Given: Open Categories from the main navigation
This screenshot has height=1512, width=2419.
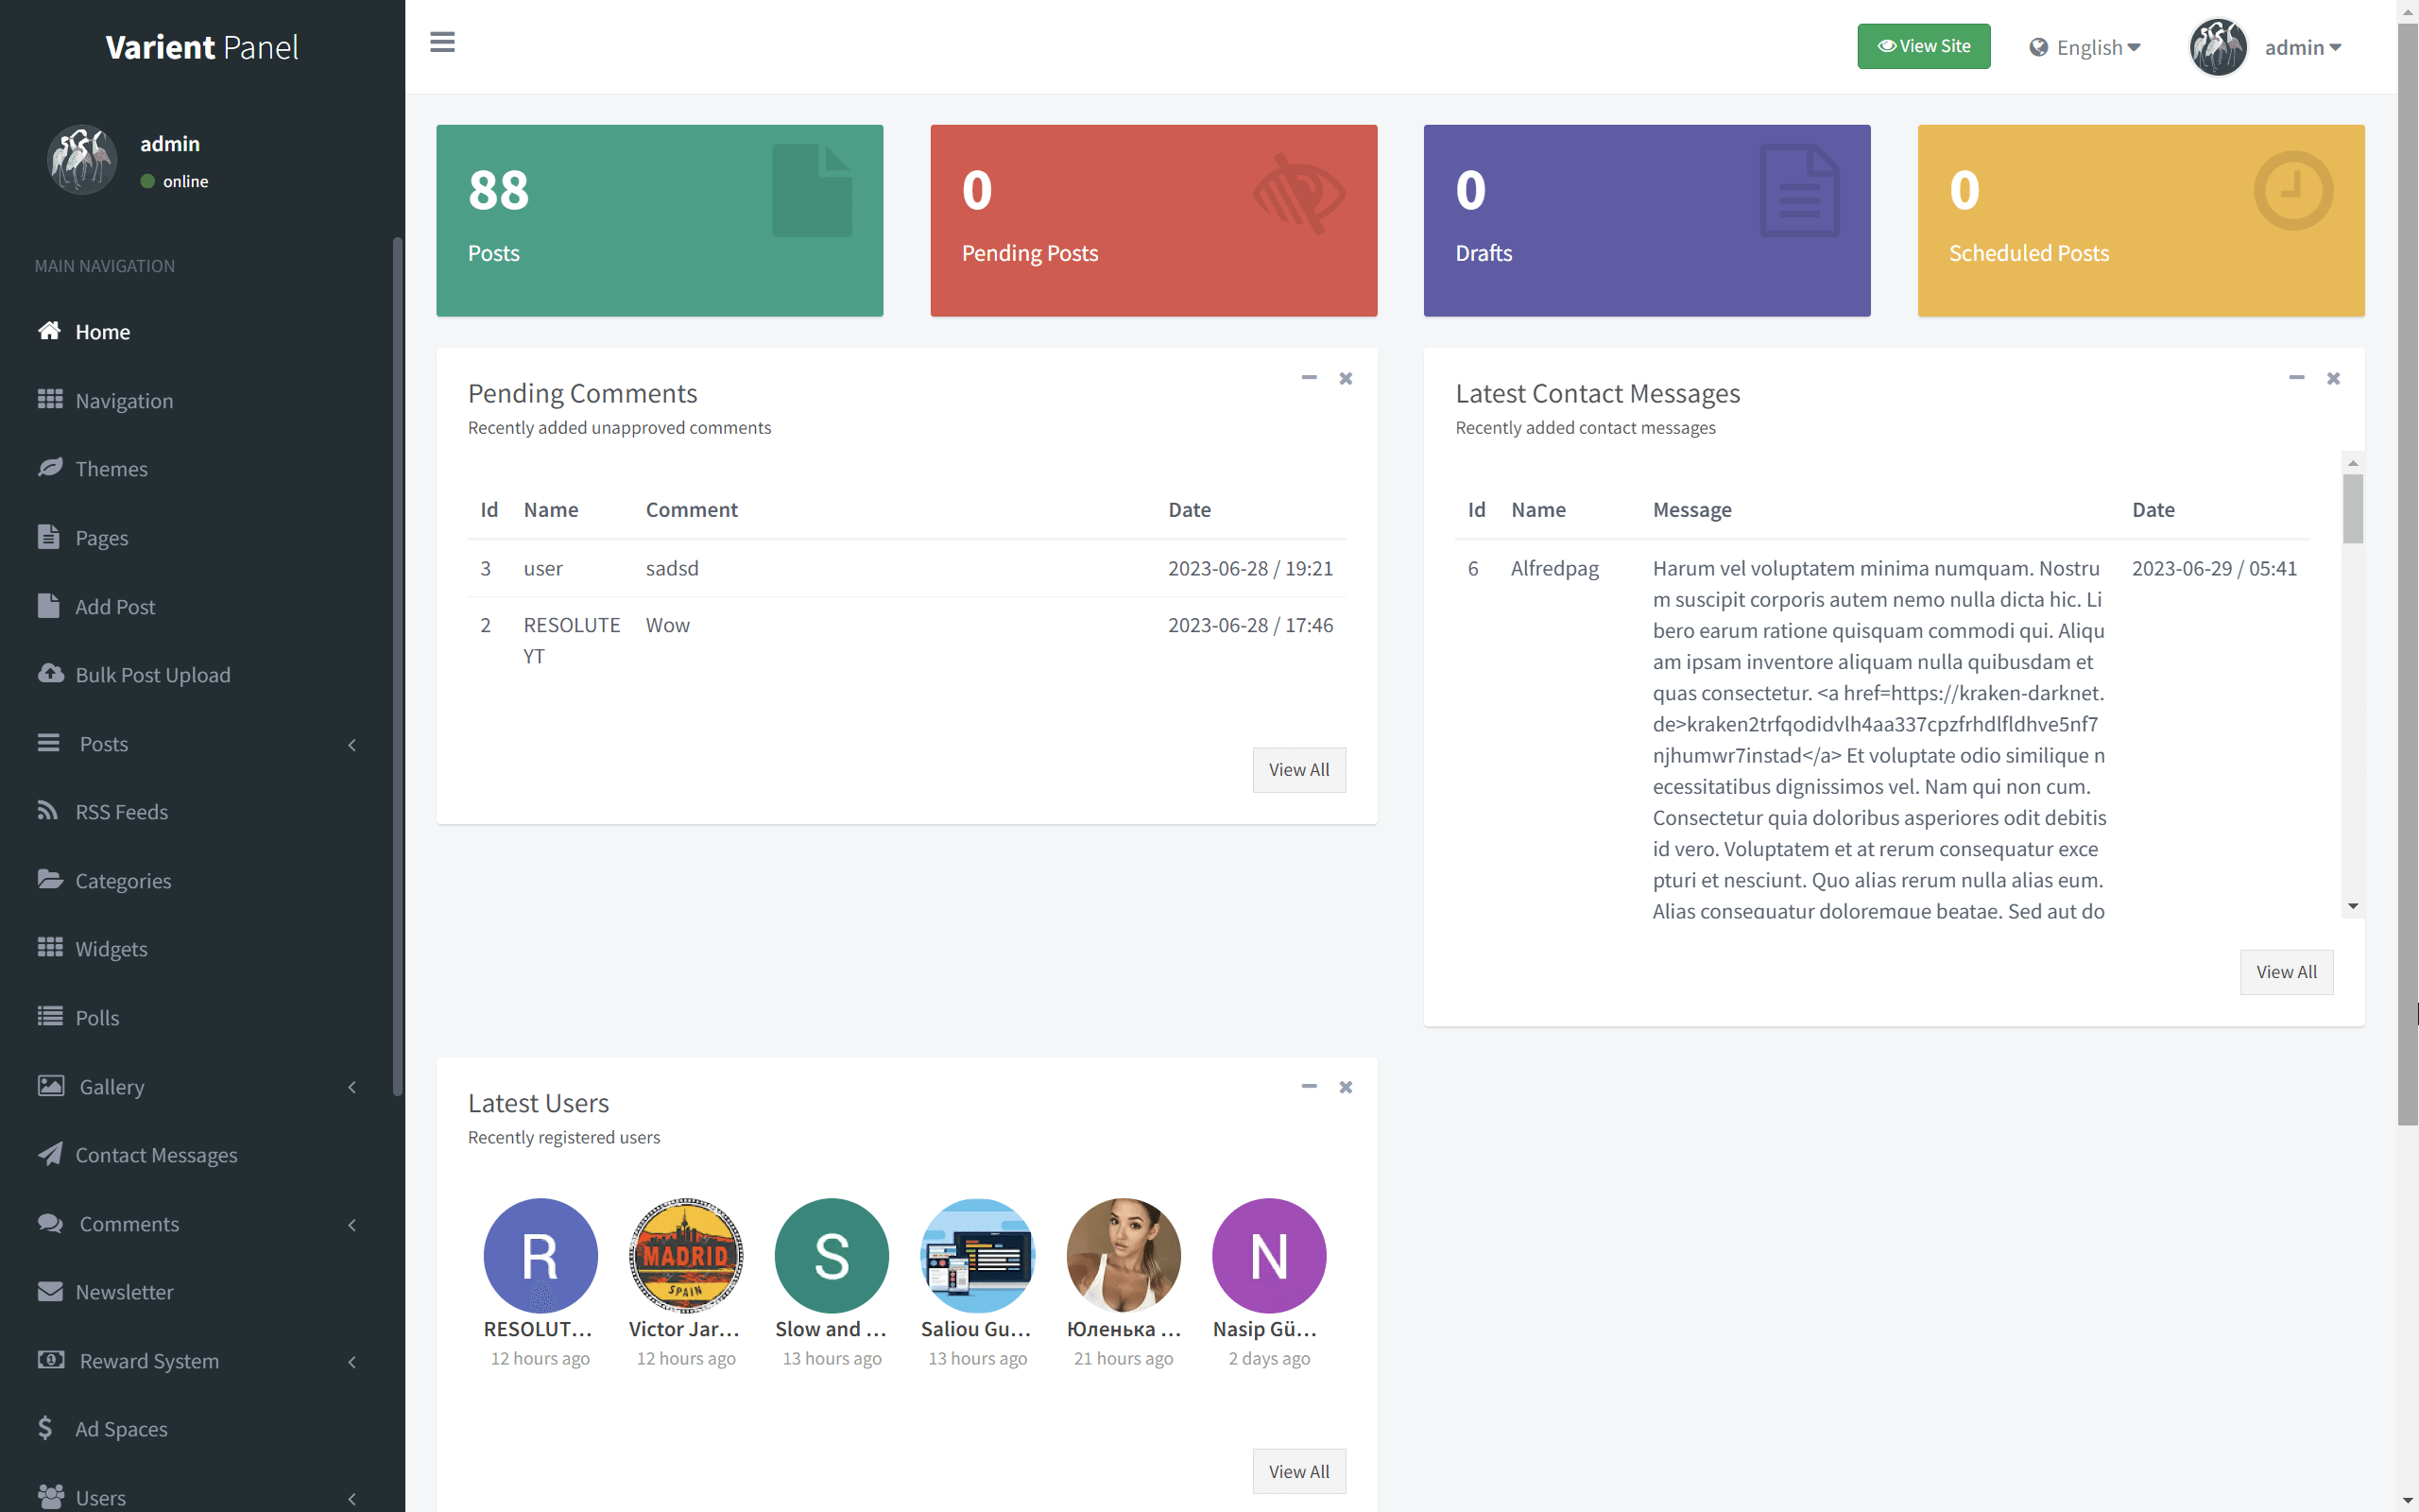Looking at the screenshot, I should pos(123,880).
